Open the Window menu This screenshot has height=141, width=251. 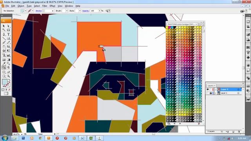[69, 6]
